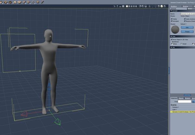The height and width of the screenshot is (135, 195).
Task: Click the button beside the Find field
Action: click(193, 102)
